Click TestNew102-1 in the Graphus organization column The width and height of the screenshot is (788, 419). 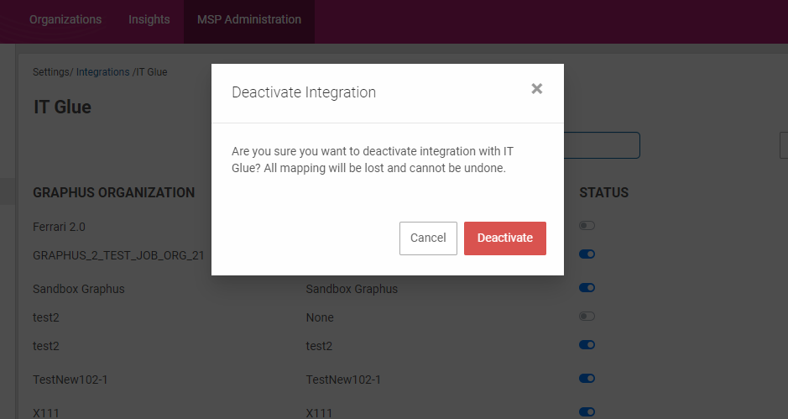[x=70, y=380]
